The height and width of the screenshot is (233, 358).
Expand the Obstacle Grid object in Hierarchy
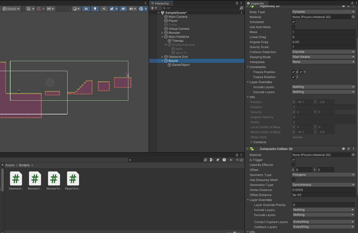click(x=162, y=57)
